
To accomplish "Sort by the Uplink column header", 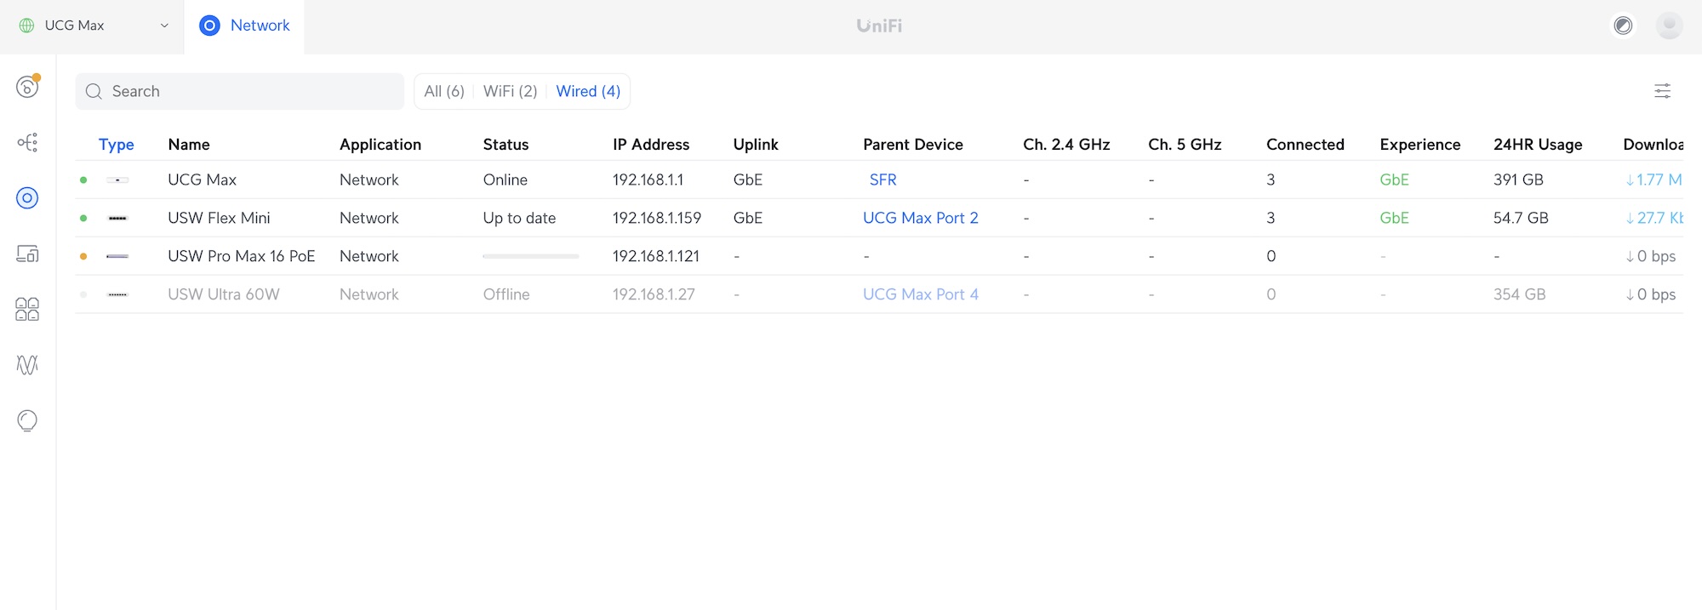I will (756, 145).
